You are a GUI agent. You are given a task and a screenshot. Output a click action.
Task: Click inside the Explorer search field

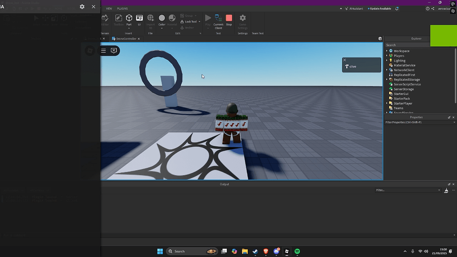click(x=406, y=45)
